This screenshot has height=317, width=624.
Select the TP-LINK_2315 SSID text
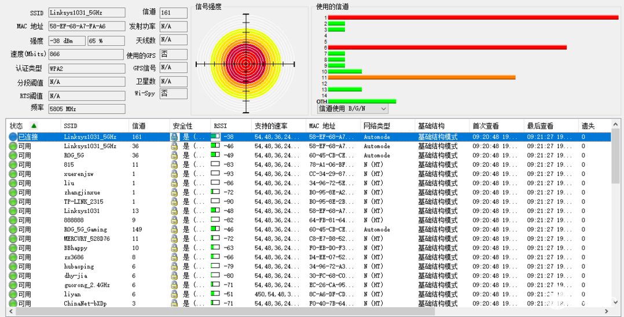83,202
